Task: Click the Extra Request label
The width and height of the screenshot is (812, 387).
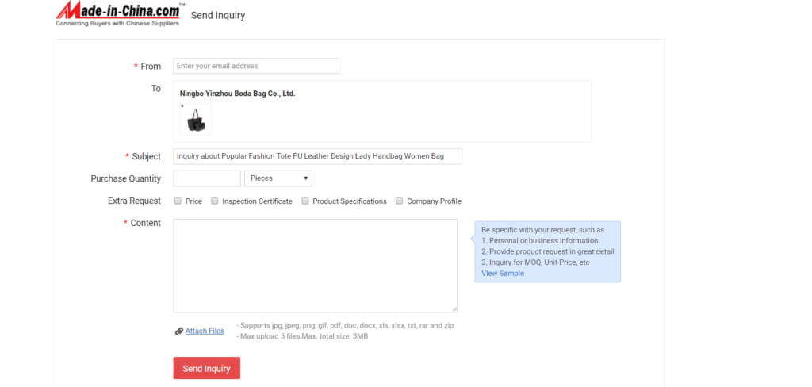Action: pos(134,201)
